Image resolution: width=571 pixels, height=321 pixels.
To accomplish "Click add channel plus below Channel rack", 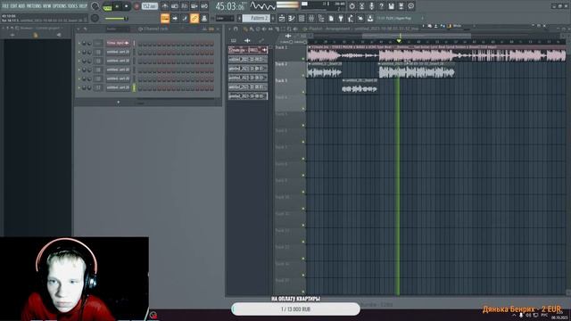I will pyautogui.click(x=119, y=103).
